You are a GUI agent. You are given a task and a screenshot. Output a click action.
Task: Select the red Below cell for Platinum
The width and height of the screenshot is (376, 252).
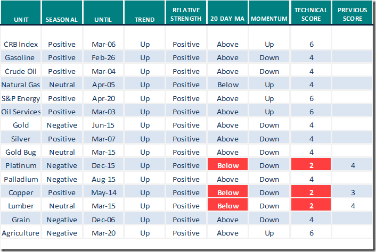click(x=227, y=165)
